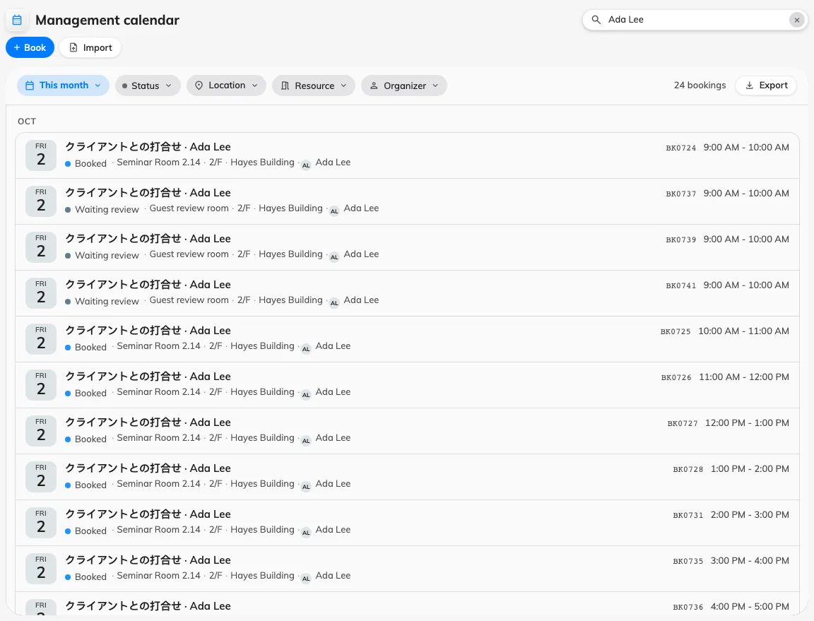The image size is (814, 621).
Task: Open booking BK0739
Action: click(x=407, y=247)
